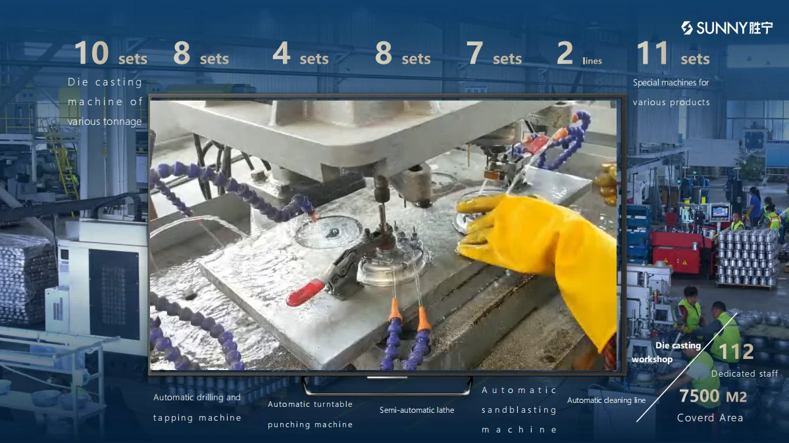This screenshot has width=789, height=443.
Task: Click the '10 sets' die casting figure
Action: click(111, 53)
